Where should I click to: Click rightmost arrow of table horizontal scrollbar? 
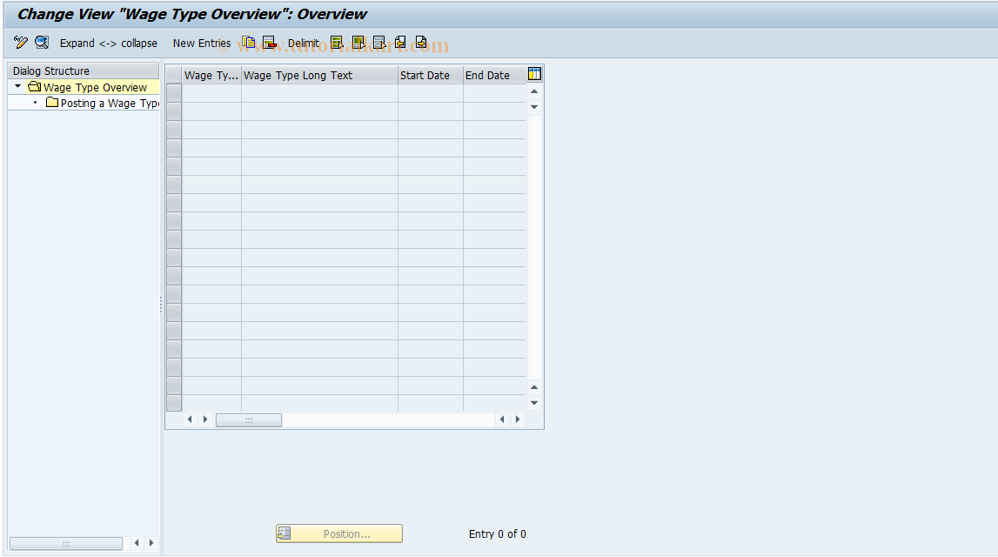518,419
